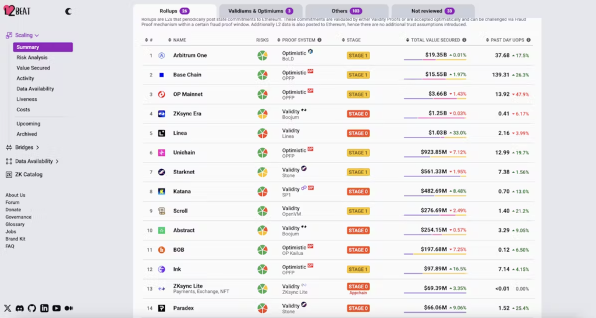This screenshot has height=318, width=596.
Task: Click Stage 1 badge for Starknet
Action: 358,172
